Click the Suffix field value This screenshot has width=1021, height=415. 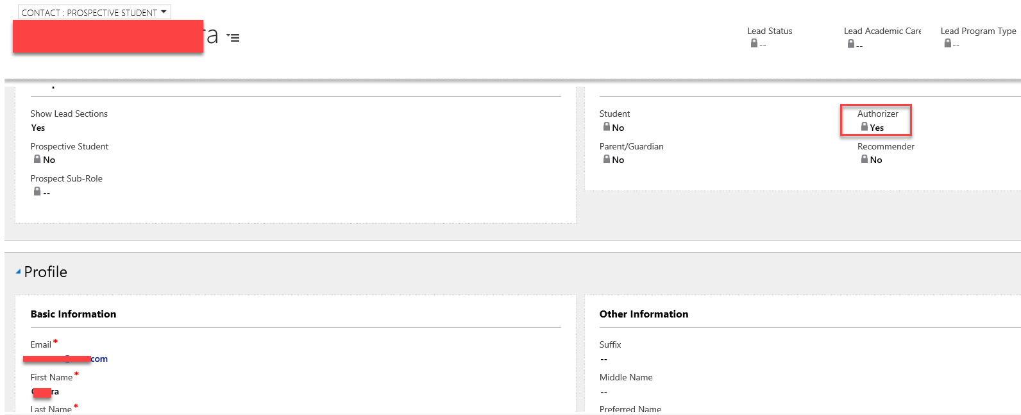tap(603, 359)
